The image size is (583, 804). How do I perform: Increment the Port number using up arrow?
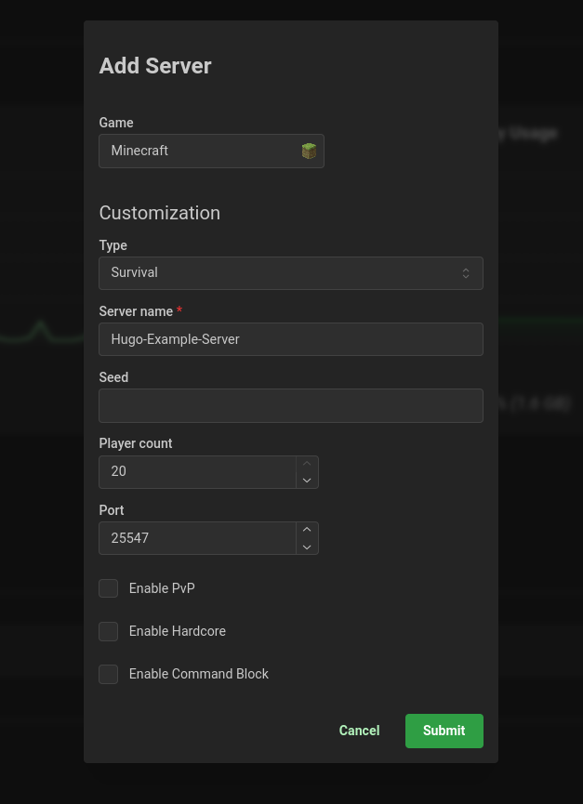[307, 530]
